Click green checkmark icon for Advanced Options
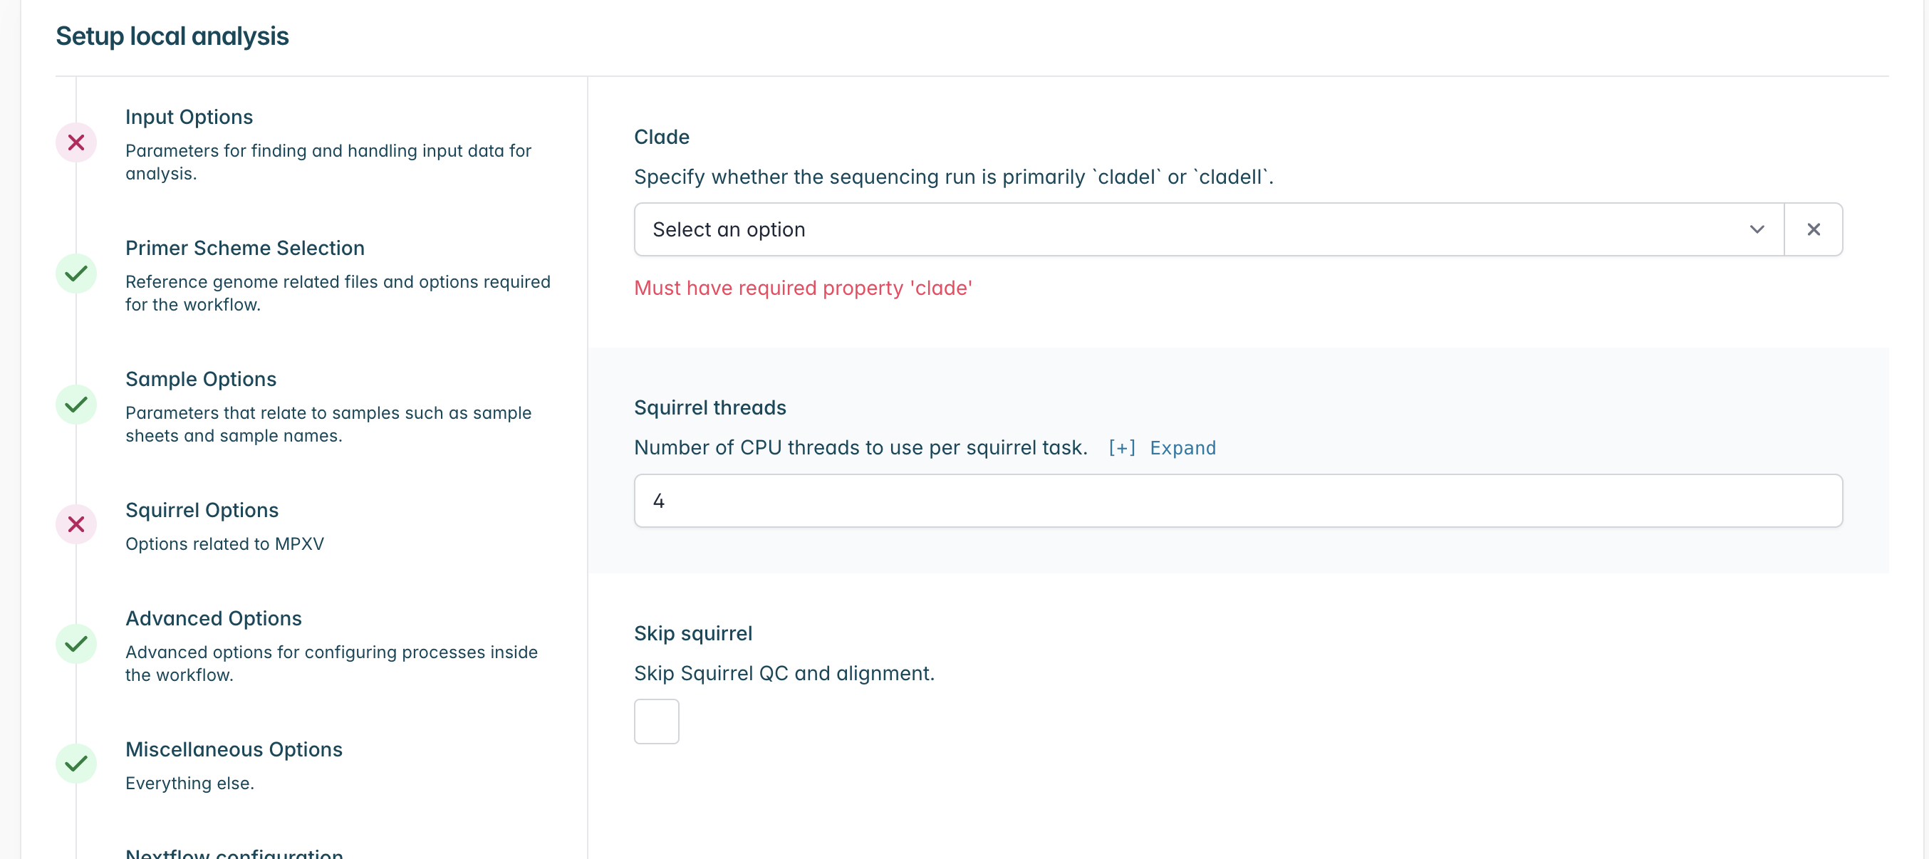1929x859 pixels. click(x=76, y=643)
